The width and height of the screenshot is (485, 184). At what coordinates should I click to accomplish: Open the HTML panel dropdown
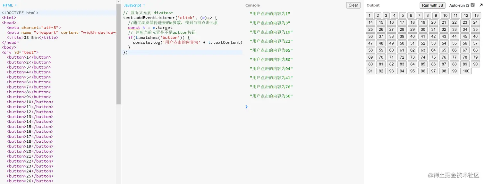[10, 5]
